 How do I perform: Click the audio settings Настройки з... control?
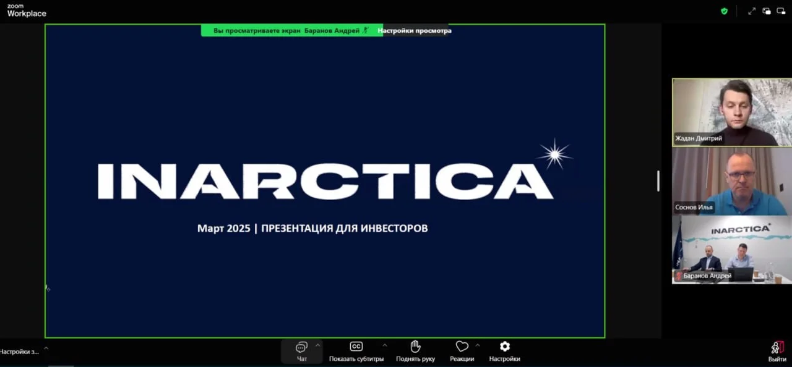coord(19,352)
